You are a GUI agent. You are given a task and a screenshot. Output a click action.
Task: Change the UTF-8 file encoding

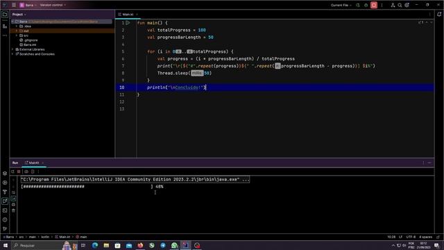click(411, 237)
